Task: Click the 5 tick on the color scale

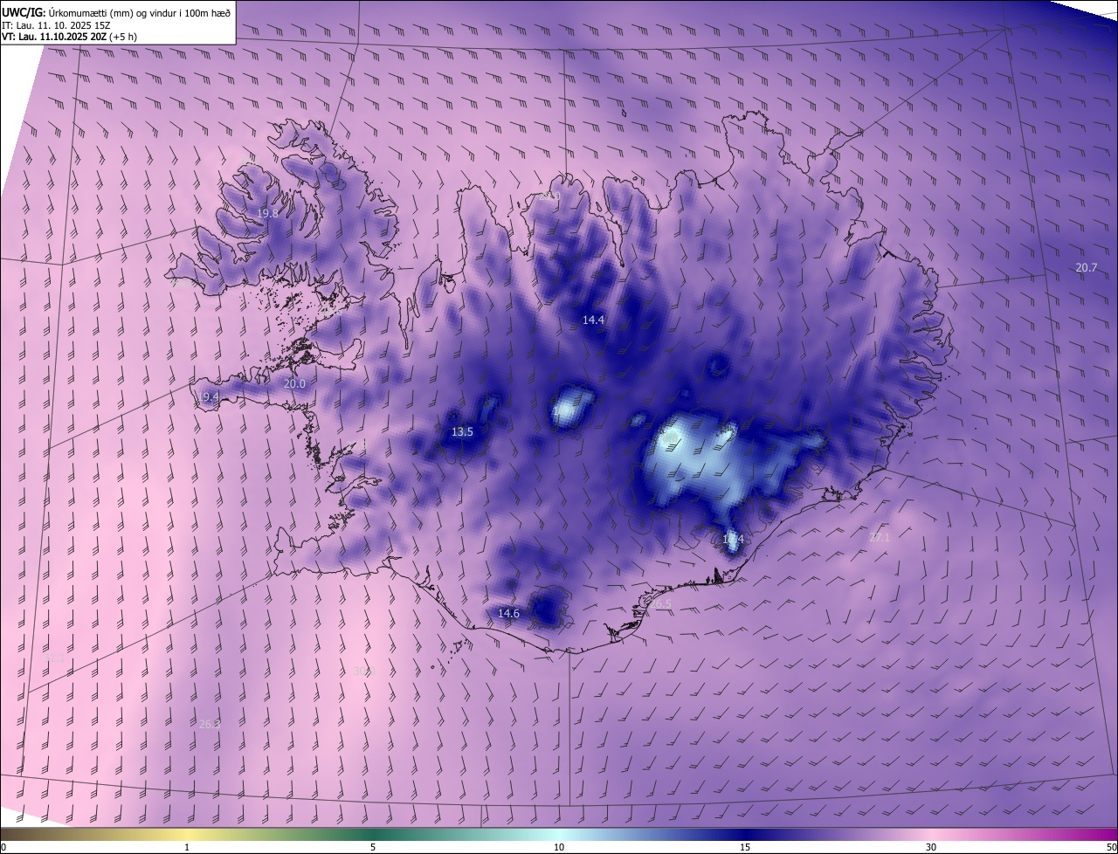Action: 373,847
